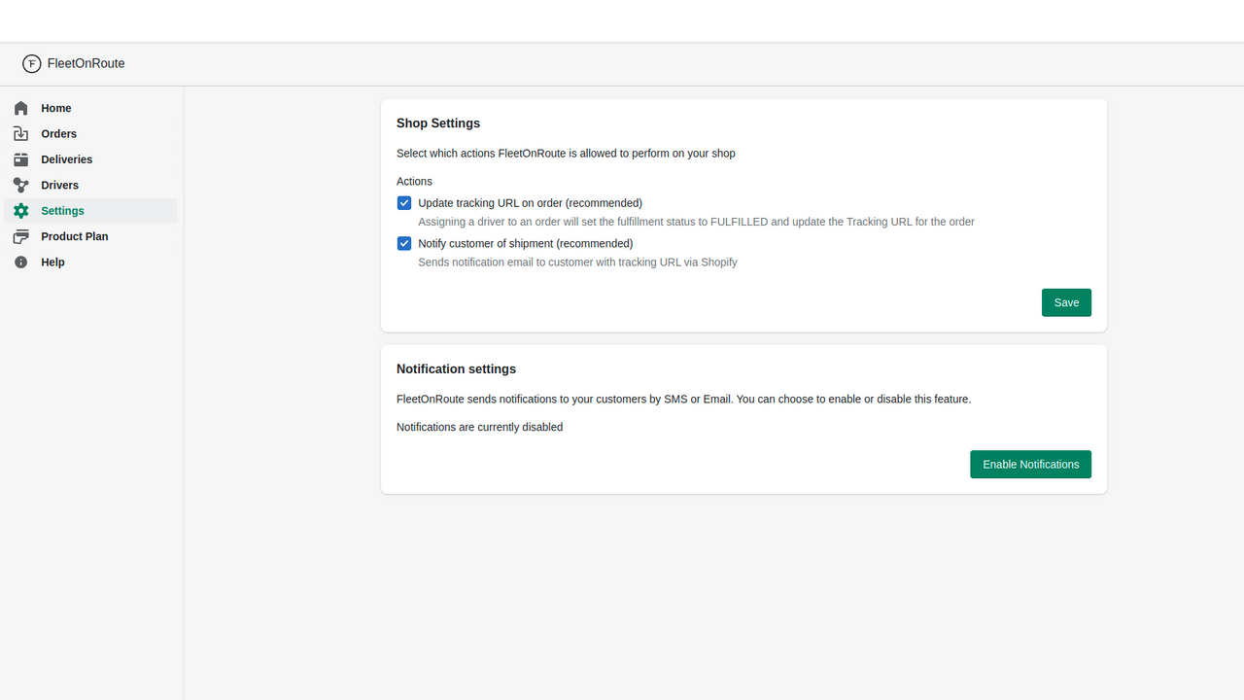Open the Help page label
This screenshot has width=1244, height=700.
pyautogui.click(x=52, y=262)
